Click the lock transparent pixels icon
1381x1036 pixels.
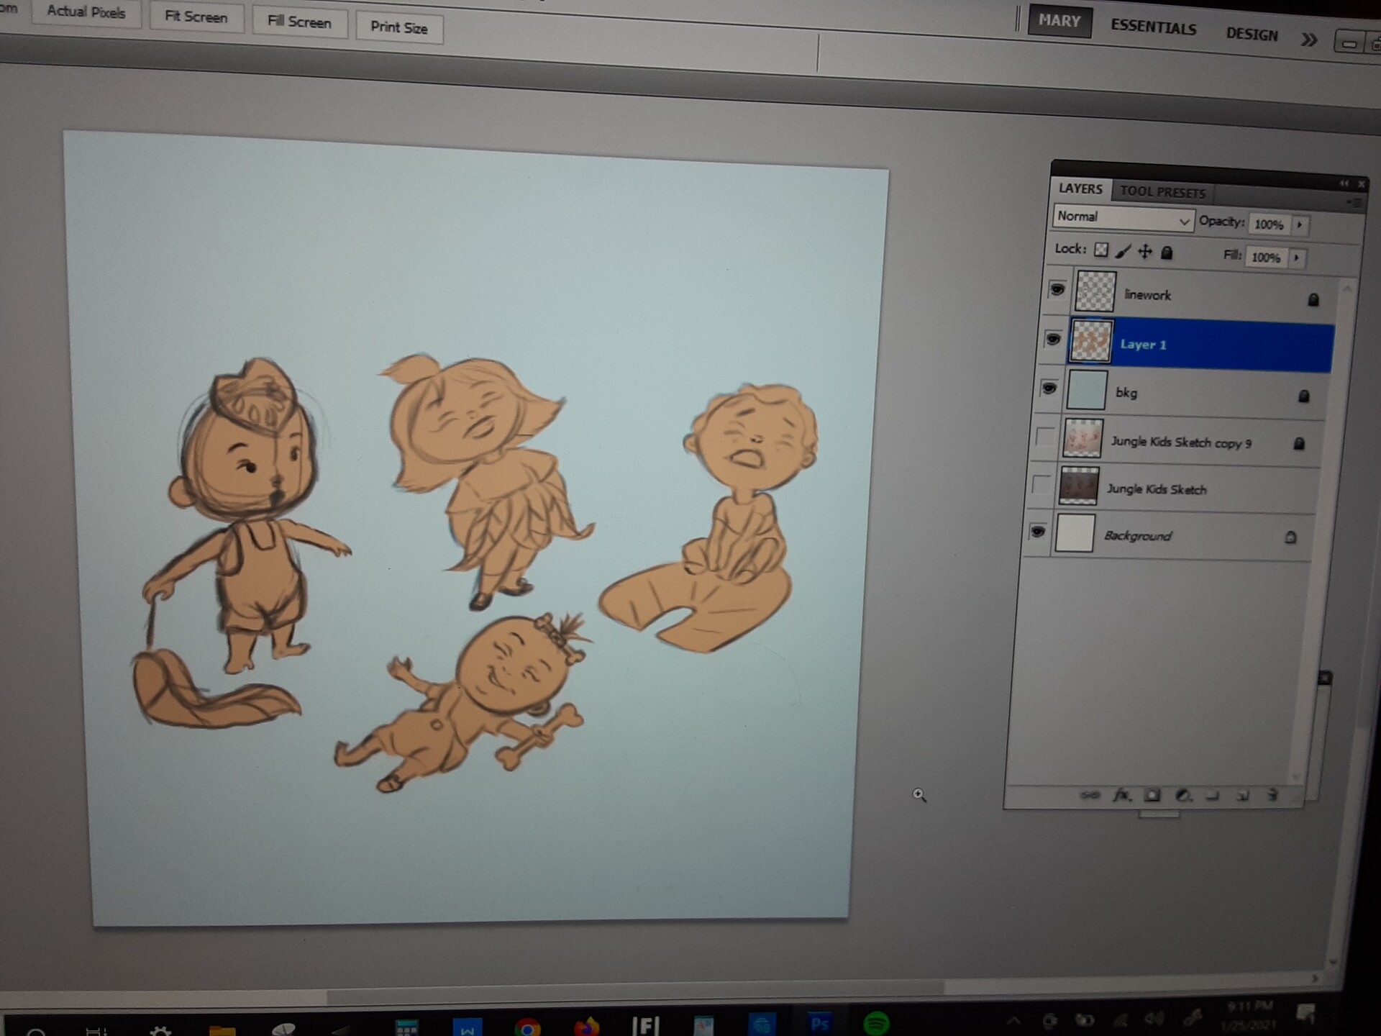tap(1101, 250)
